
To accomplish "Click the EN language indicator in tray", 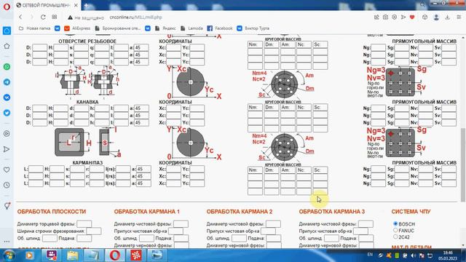I will click(x=370, y=255).
